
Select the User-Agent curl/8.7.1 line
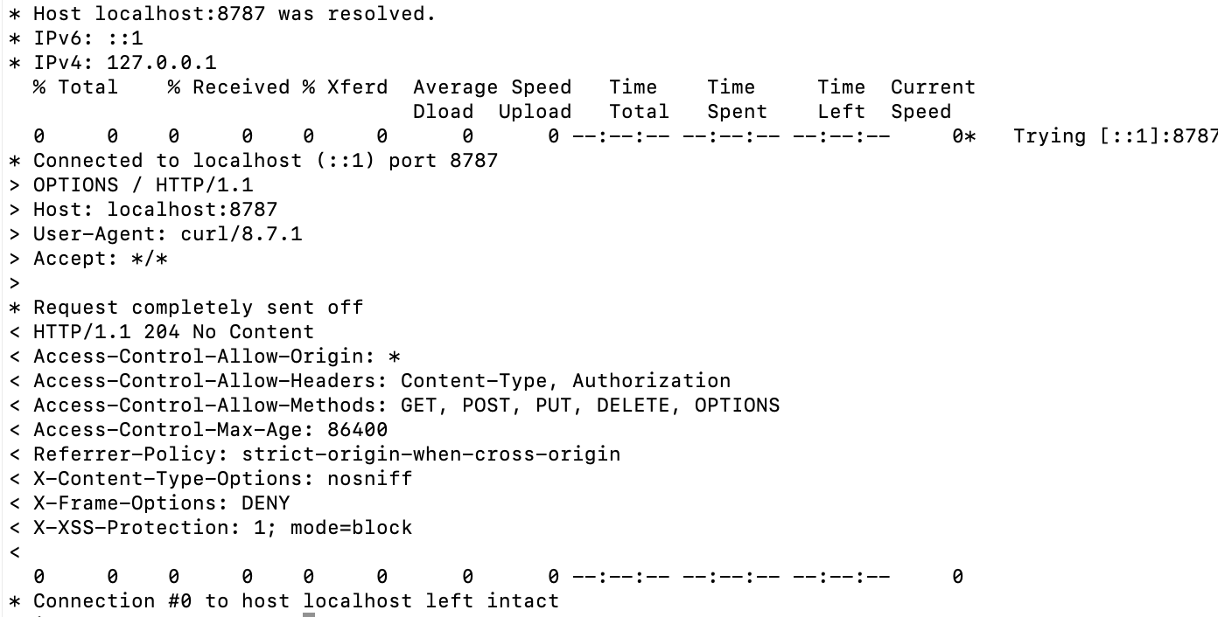(x=167, y=234)
